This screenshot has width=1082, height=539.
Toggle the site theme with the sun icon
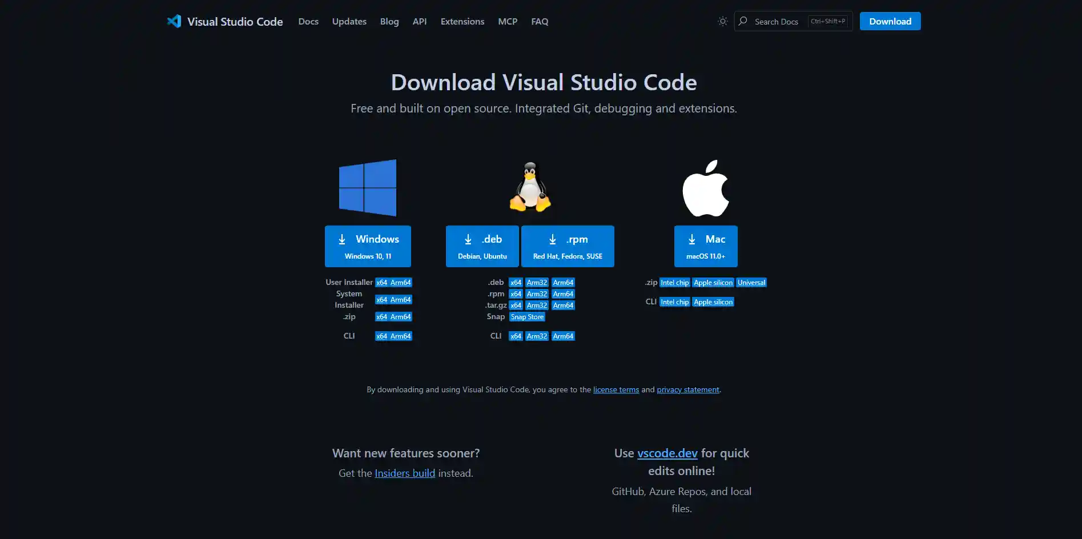pyautogui.click(x=722, y=21)
